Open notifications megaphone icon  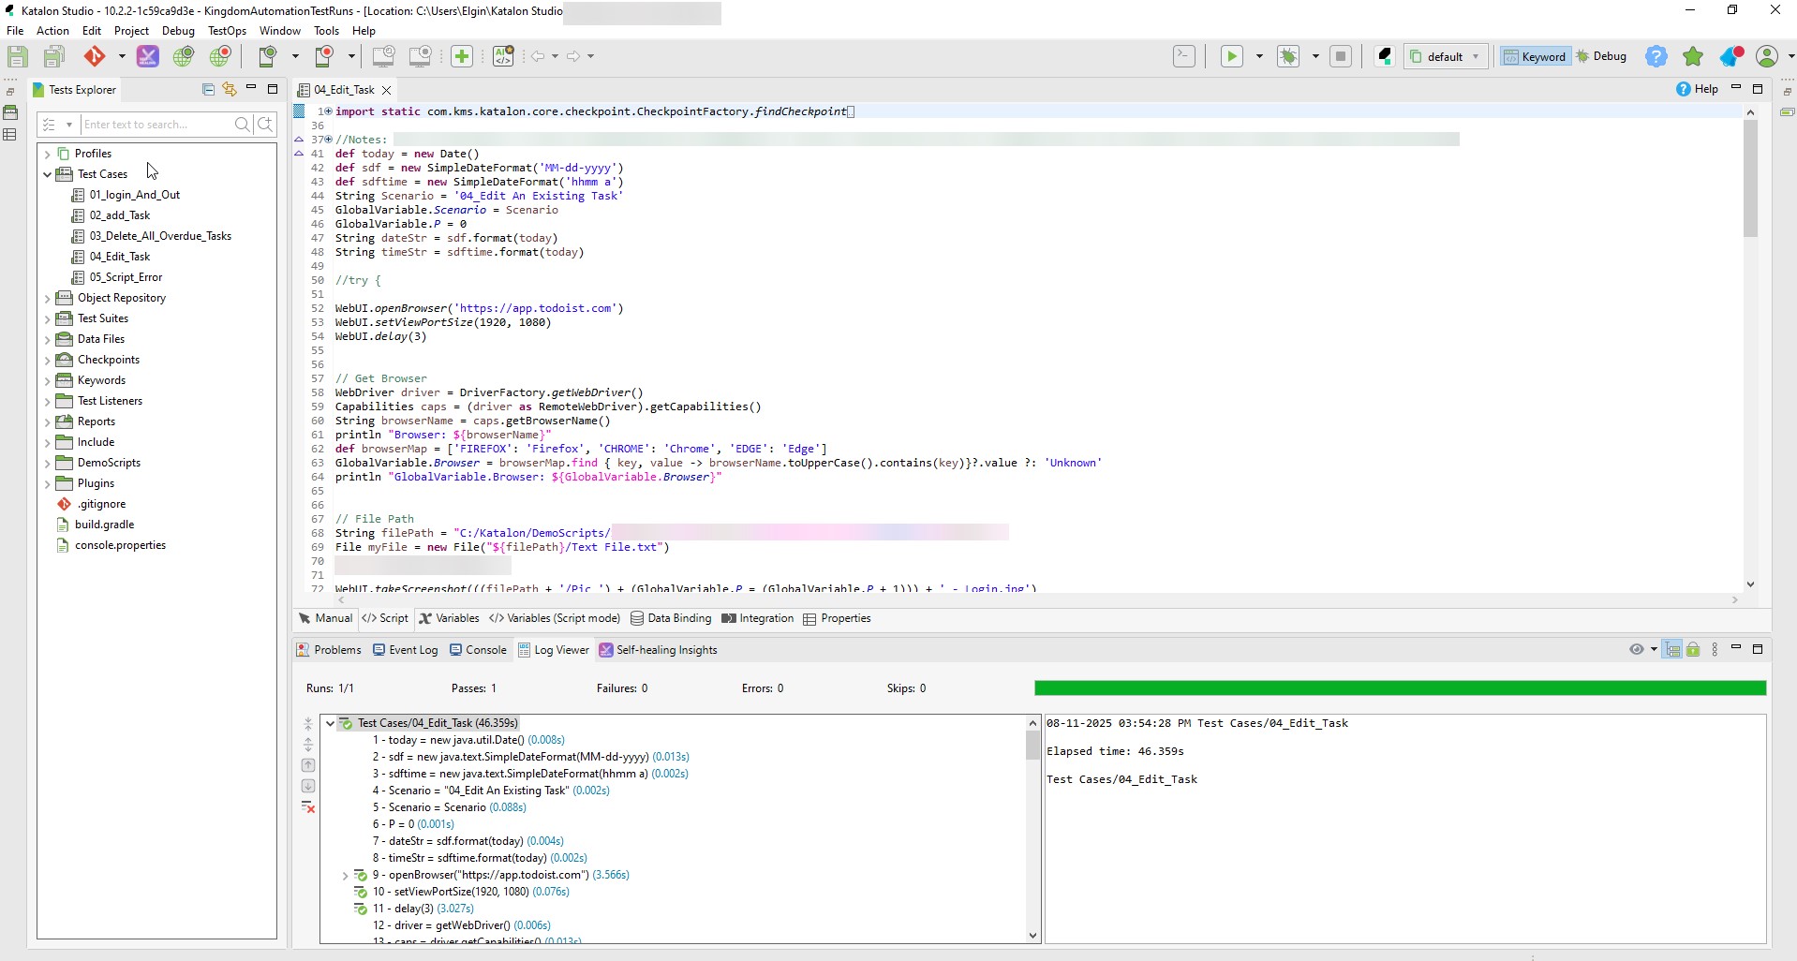1730,56
